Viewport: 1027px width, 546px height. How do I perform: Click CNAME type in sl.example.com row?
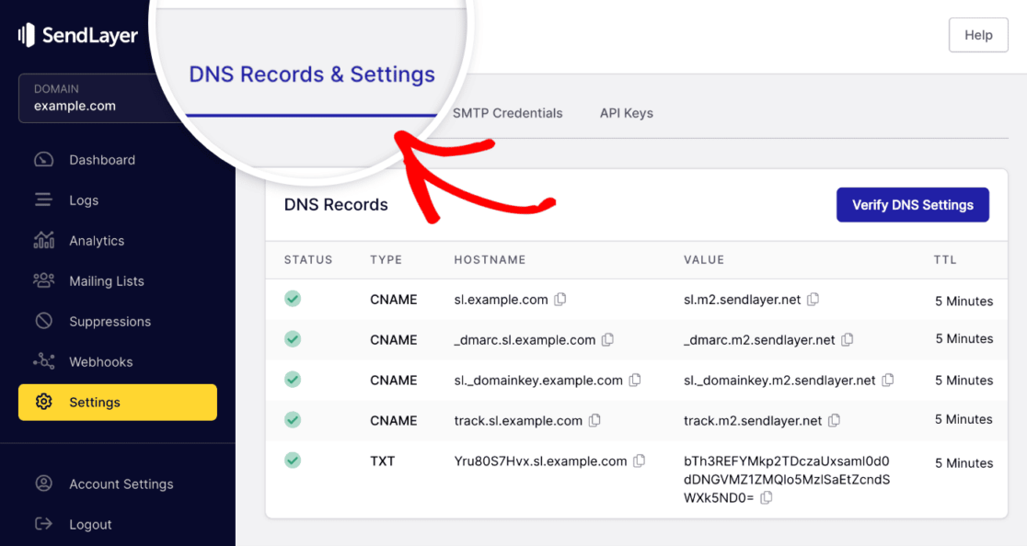pos(394,300)
